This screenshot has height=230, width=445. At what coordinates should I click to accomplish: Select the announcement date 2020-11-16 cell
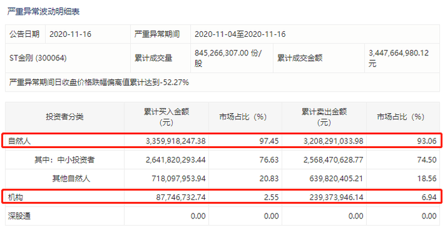[x=71, y=34]
